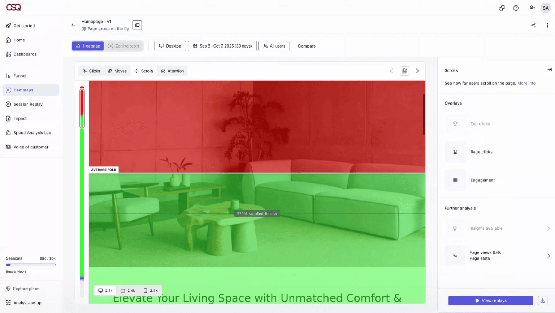Select the mobile phone device count
This screenshot has height=313, width=555.
[151, 291]
